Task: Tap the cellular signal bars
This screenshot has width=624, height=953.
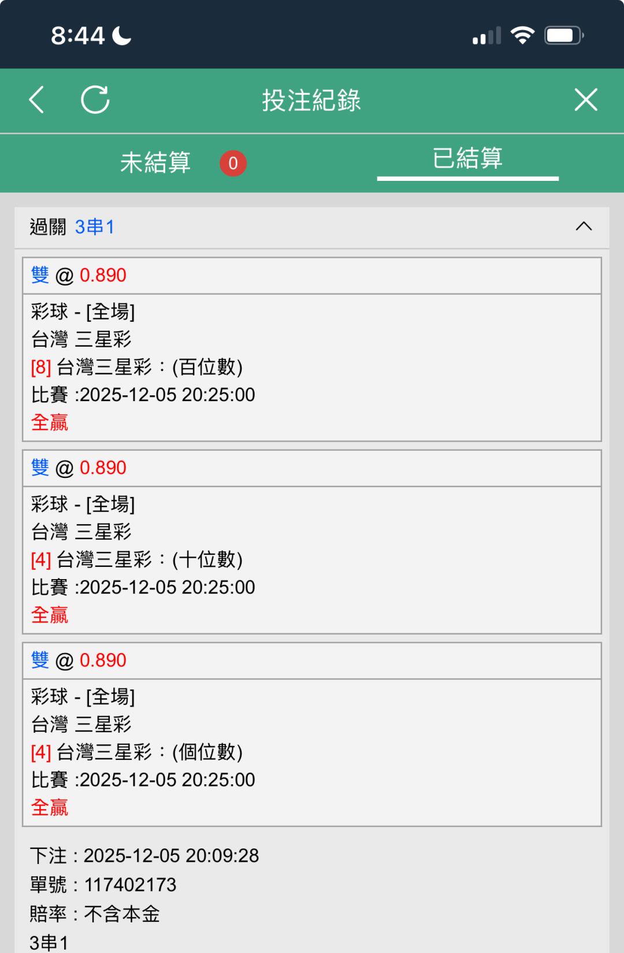Action: point(486,36)
